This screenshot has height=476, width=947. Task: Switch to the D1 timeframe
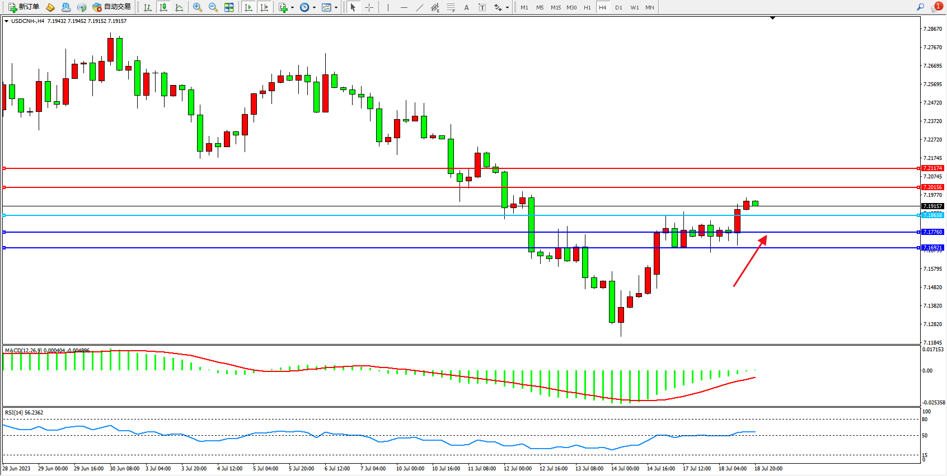(x=618, y=7)
